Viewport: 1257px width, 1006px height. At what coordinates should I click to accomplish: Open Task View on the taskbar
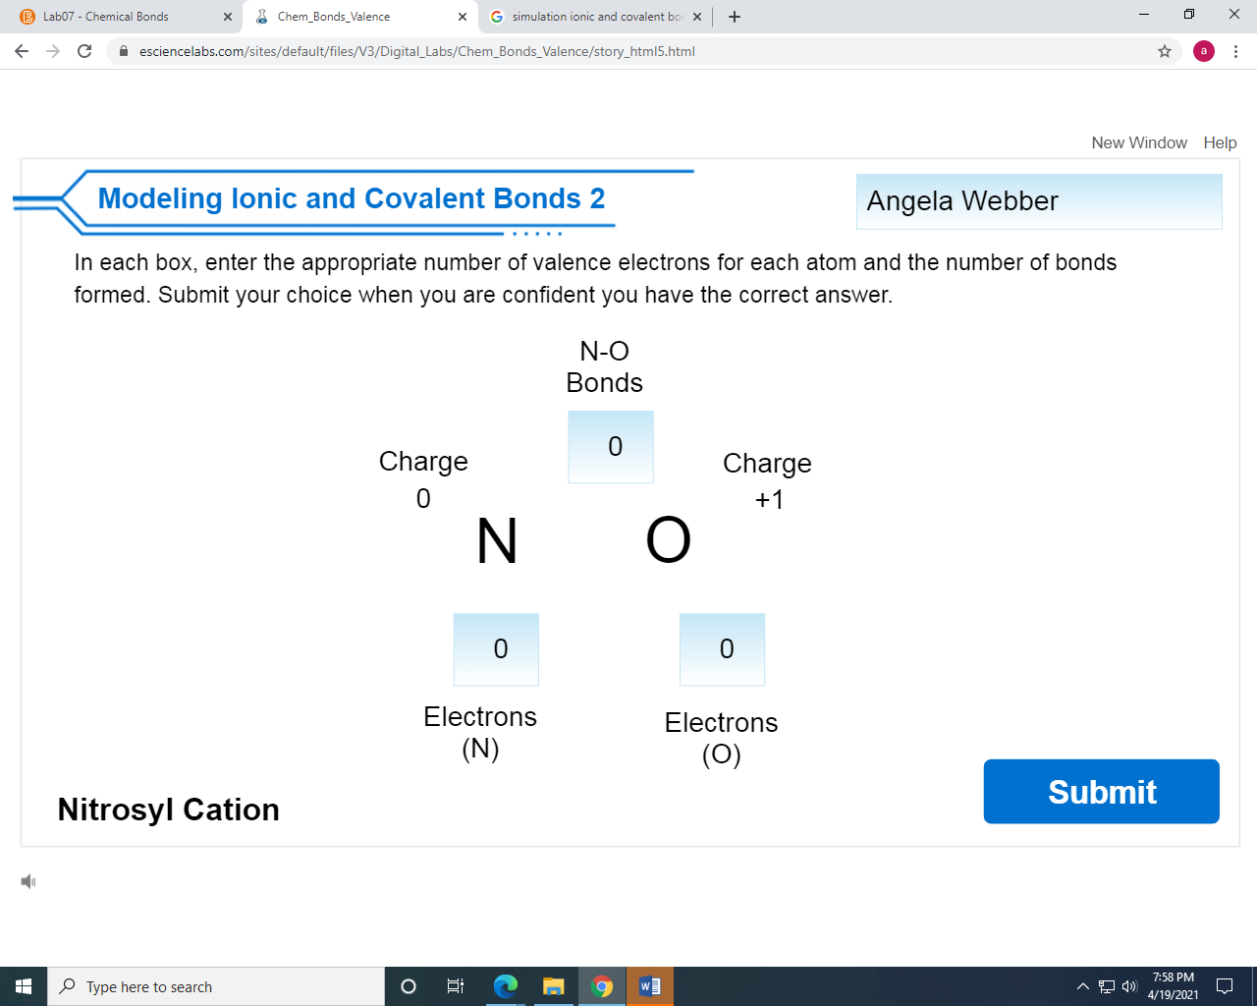tap(456, 986)
